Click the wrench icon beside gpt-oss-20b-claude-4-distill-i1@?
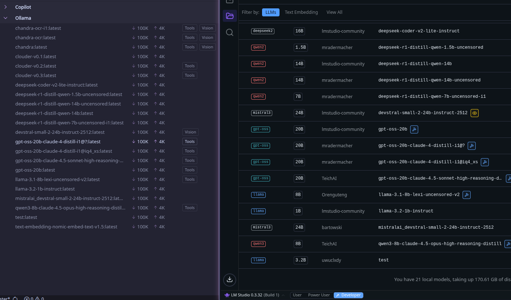 pyautogui.click(x=472, y=146)
